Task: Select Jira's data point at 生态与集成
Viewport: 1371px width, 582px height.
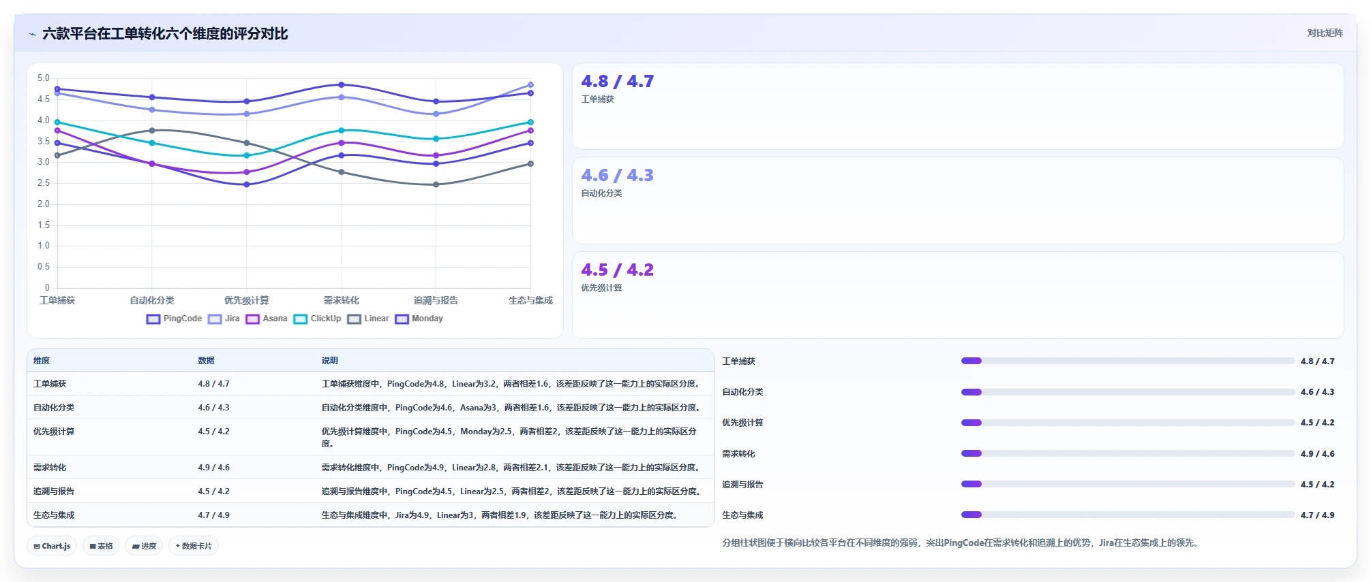Action: click(x=530, y=85)
